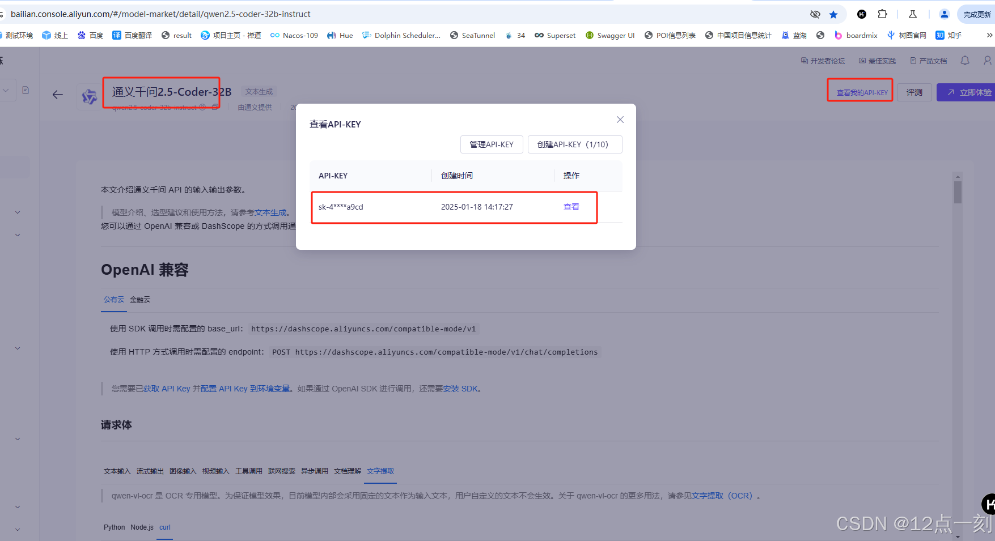Viewport: 995px width, 541px height.
Task: Open the 获取 API Key link
Action: click(x=167, y=389)
